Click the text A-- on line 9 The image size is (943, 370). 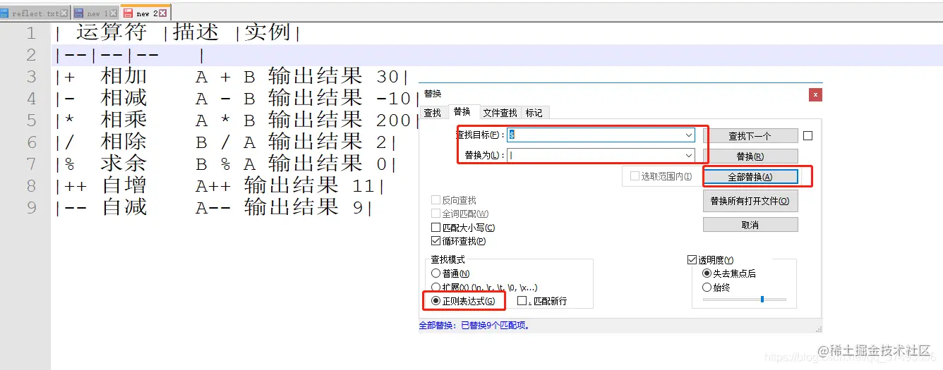pyautogui.click(x=214, y=208)
